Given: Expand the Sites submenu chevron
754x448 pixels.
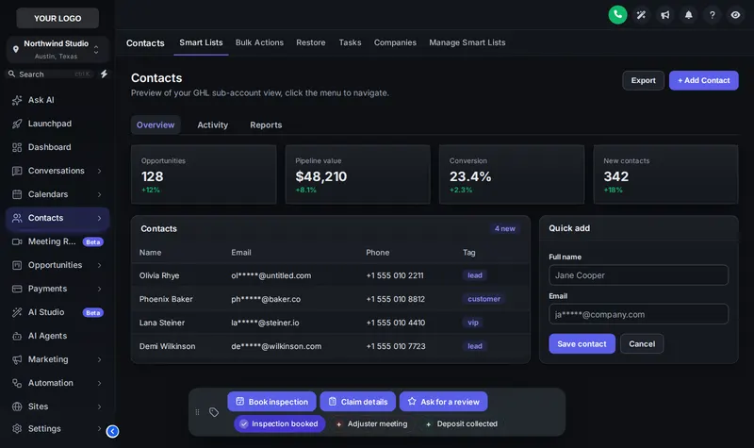Looking at the screenshot, I should [100, 407].
